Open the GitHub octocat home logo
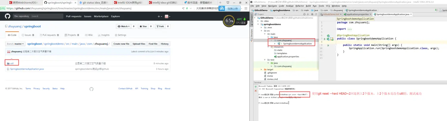 tap(7, 16)
